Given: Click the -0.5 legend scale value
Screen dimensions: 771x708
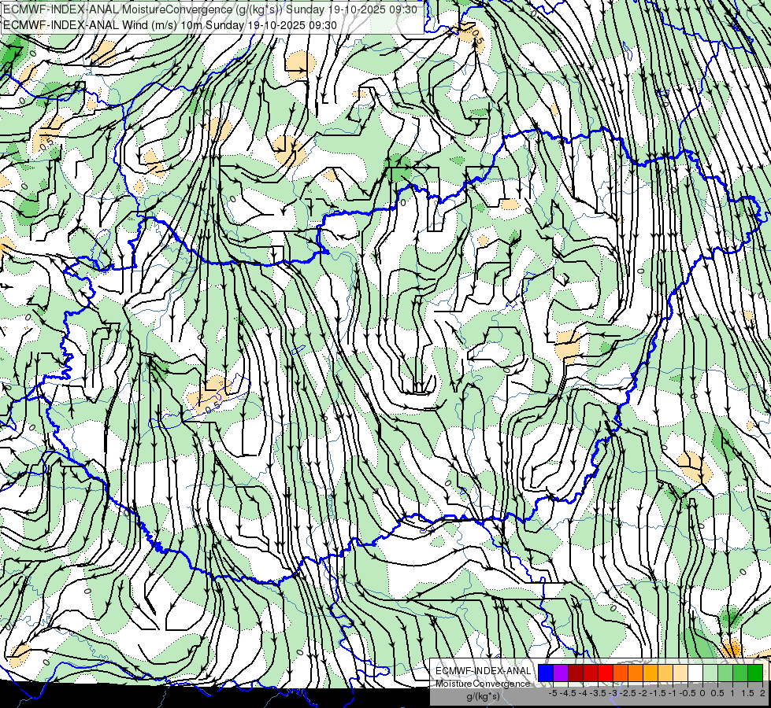Looking at the screenshot, I should pos(688,693).
